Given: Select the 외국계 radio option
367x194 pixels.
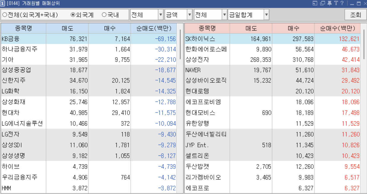Looking at the screenshot, I should (x=82, y=15).
